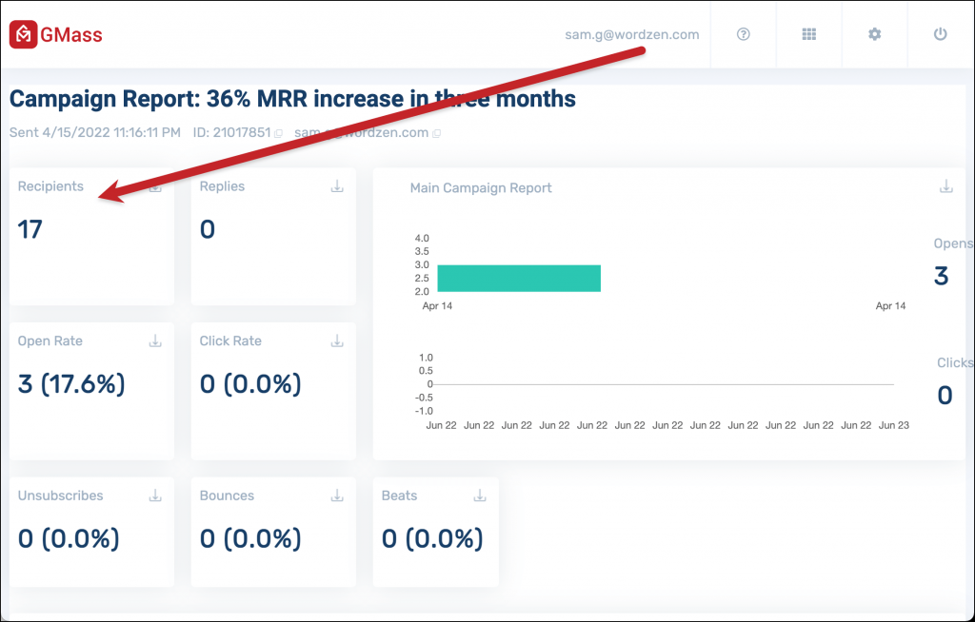975x622 pixels.
Task: Download the Recipients list
Action: [x=154, y=186]
